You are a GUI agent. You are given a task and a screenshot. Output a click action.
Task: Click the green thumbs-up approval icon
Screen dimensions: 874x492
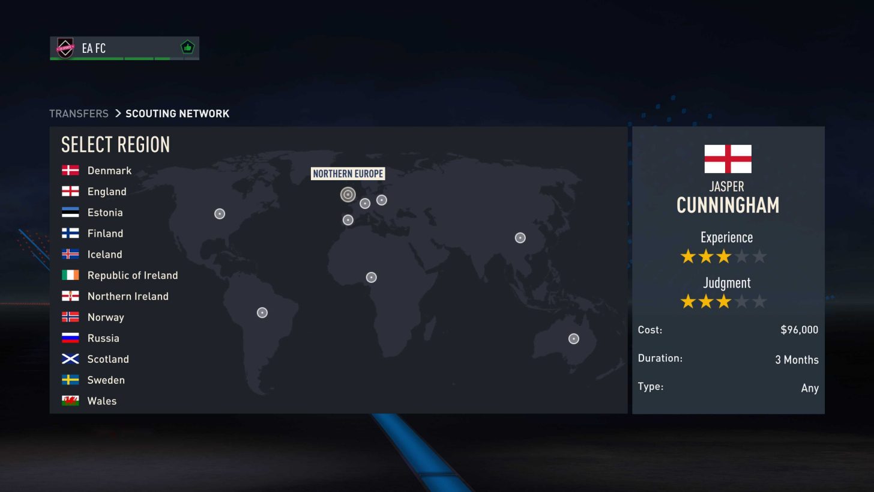pyautogui.click(x=187, y=46)
